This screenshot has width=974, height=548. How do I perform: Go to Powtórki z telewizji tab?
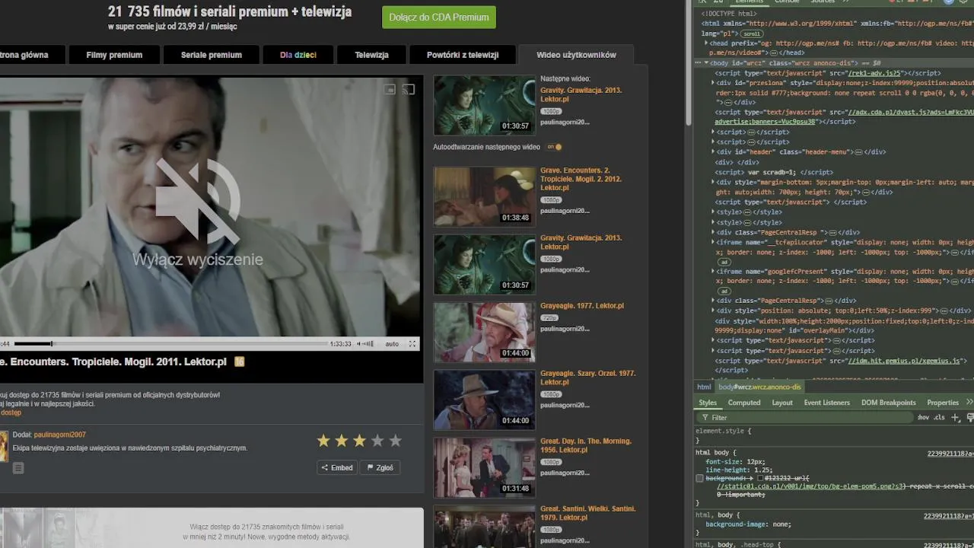click(x=463, y=55)
